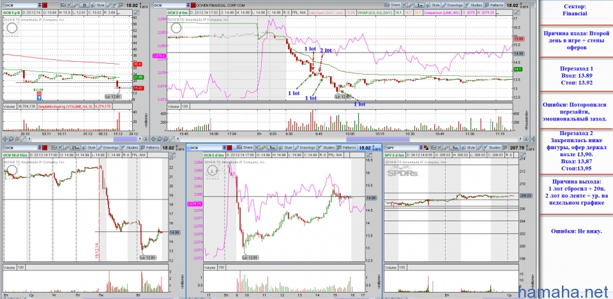Expand the symbol dropdown in the SPY chart

click(x=421, y=148)
